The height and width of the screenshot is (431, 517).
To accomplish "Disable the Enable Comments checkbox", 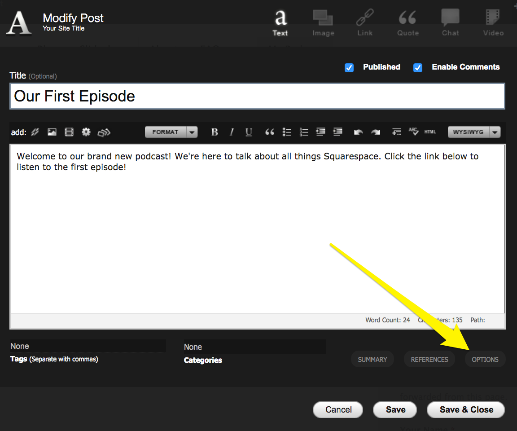I will tap(418, 68).
